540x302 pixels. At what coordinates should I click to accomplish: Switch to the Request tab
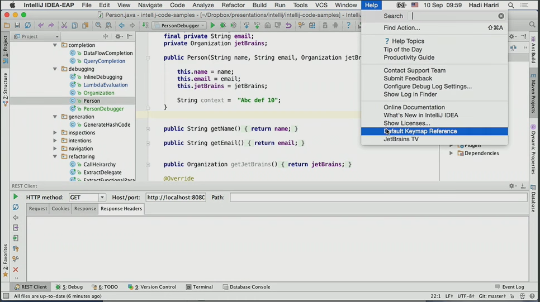click(x=38, y=209)
